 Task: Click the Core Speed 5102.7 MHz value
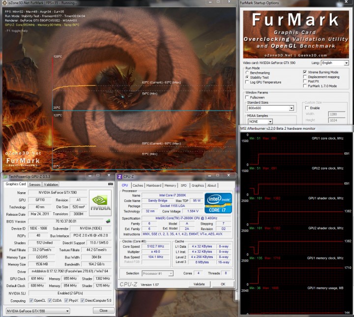155,246
